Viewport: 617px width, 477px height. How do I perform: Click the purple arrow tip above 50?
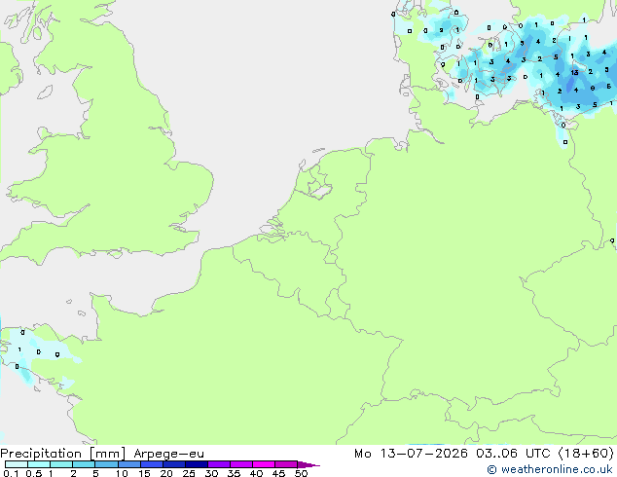tap(308, 464)
